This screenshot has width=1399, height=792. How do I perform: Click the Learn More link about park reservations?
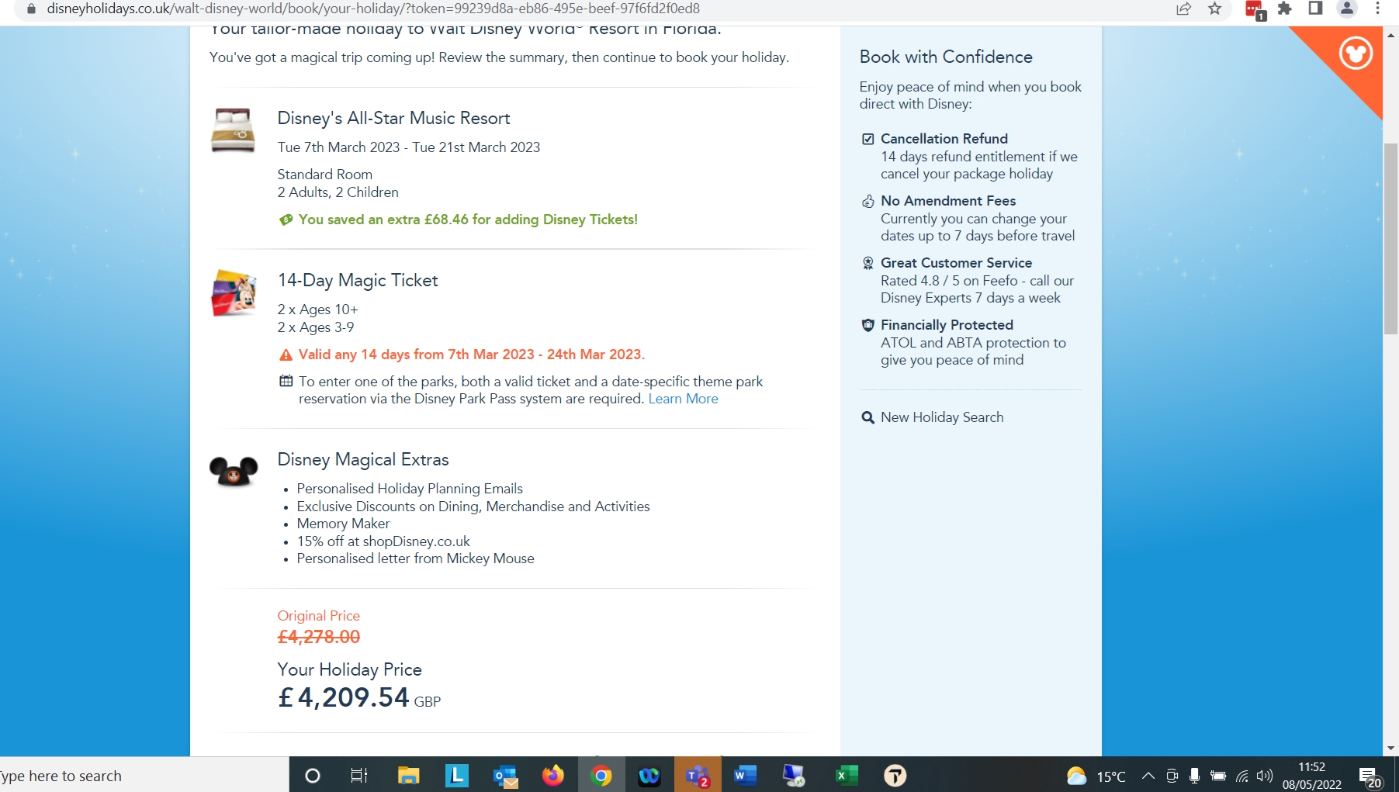click(683, 399)
